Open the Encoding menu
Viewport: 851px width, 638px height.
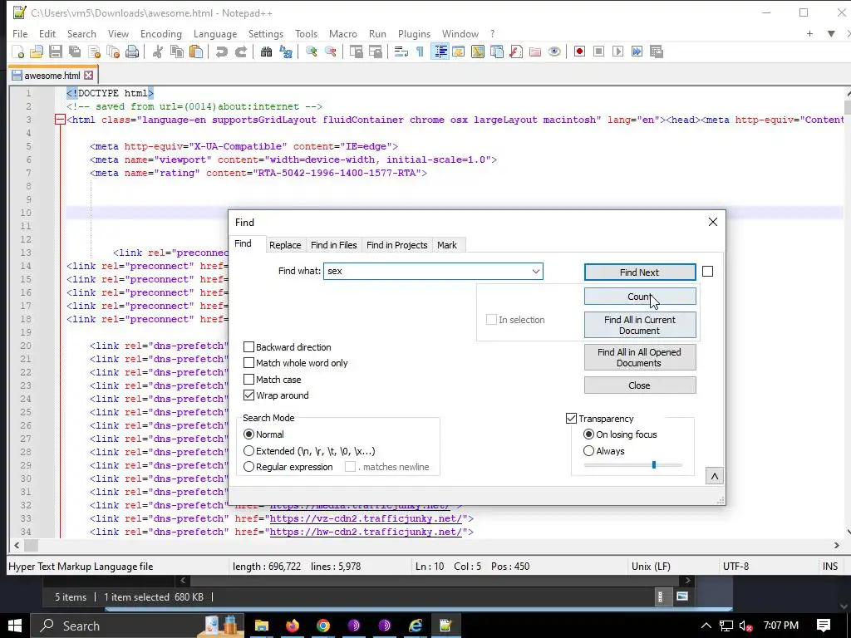point(161,33)
